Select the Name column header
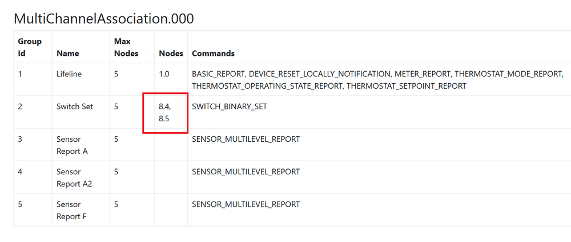 (x=68, y=54)
